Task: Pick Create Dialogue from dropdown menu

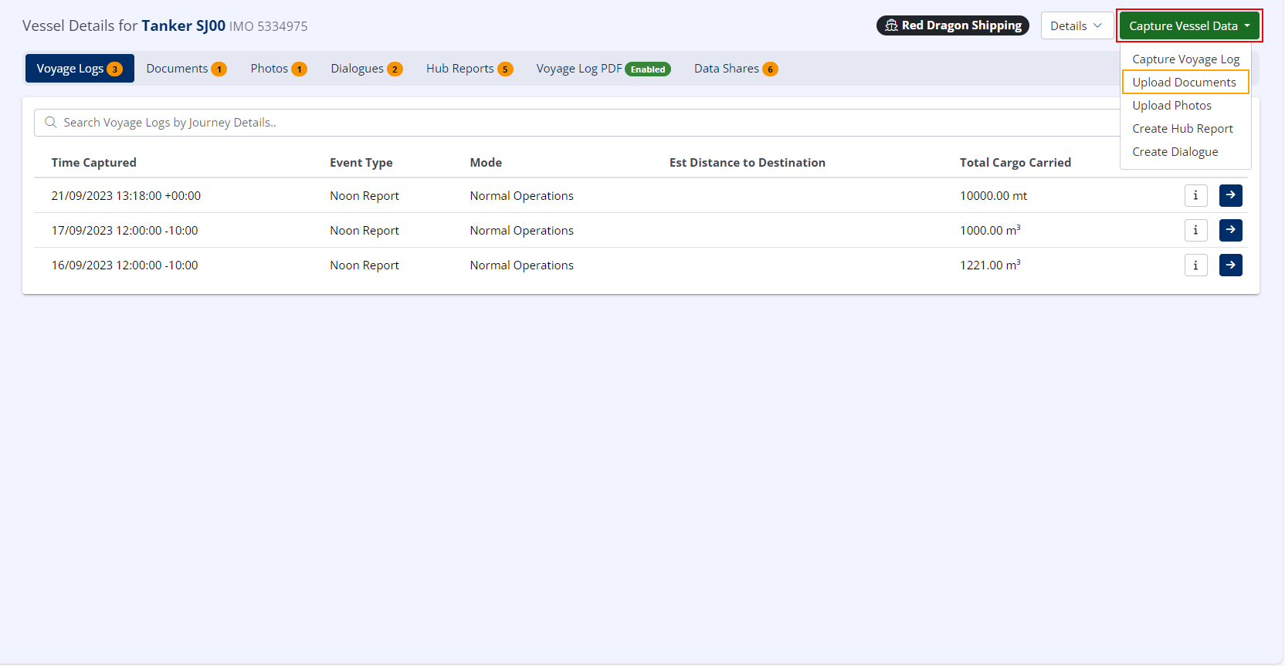Action: (x=1175, y=152)
